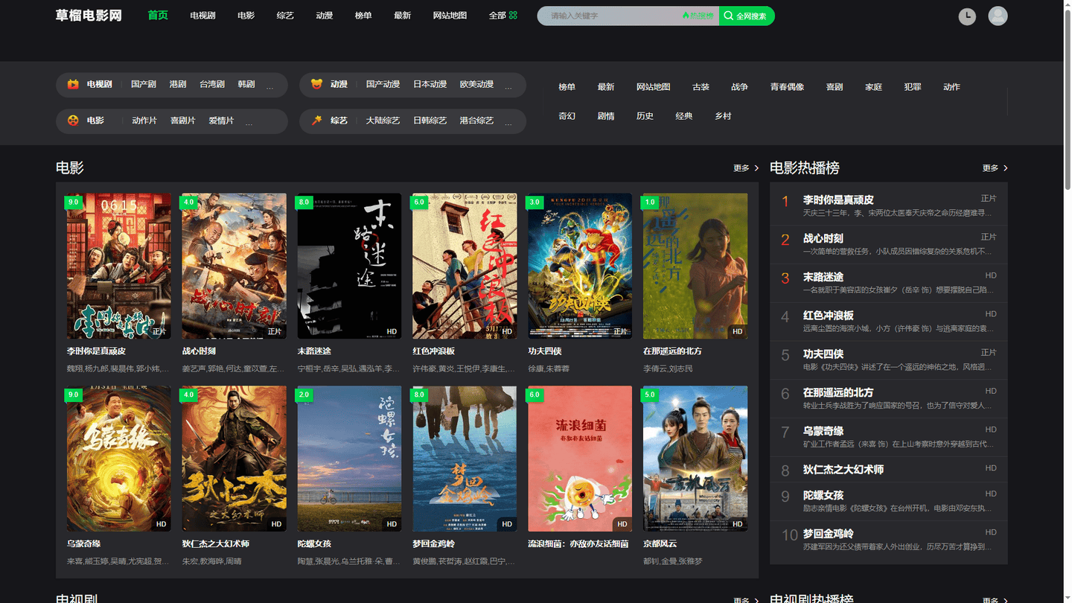1072x603 pixels.
Task: Expand more options in the 电视剧 row
Action: point(269,86)
